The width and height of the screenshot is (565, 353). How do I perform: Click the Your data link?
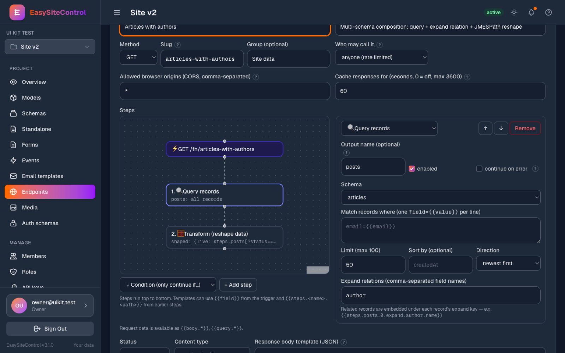(x=84, y=345)
